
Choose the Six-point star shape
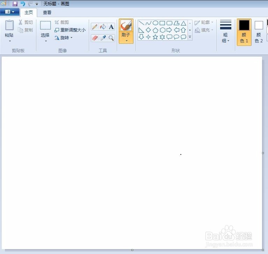[162, 37]
